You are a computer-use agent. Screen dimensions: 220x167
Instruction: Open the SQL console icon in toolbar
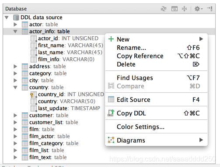[175, 9]
